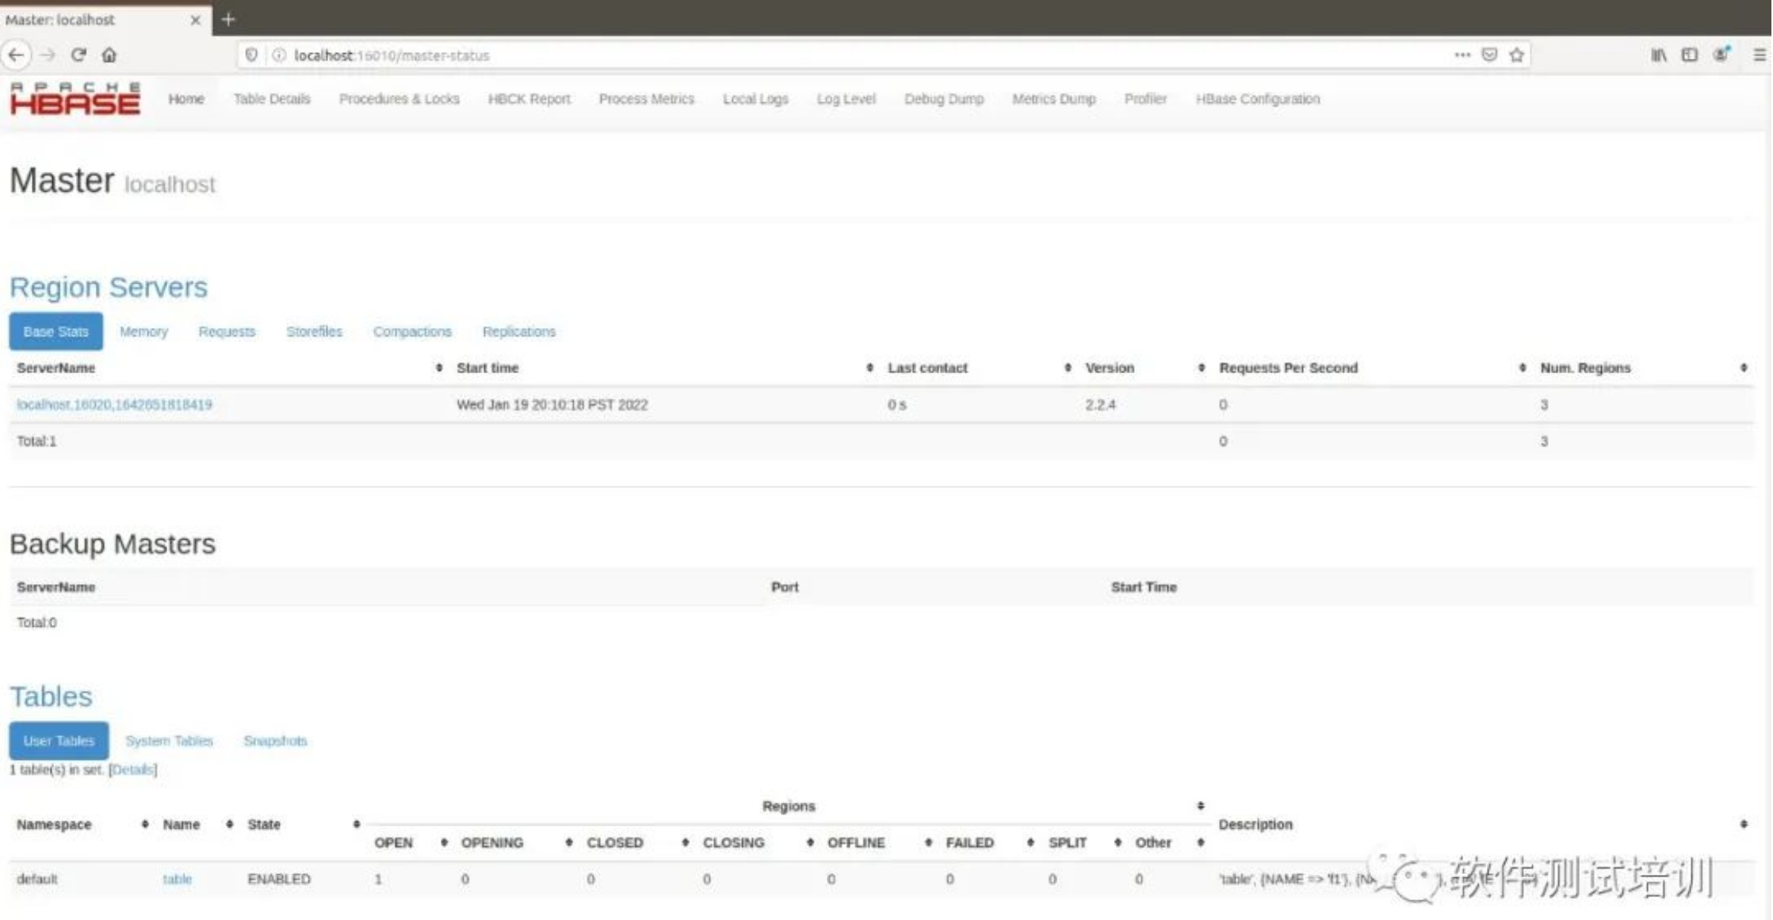Open the Firefox hamburger menu
Screen dimensions: 1773x920
point(1758,55)
